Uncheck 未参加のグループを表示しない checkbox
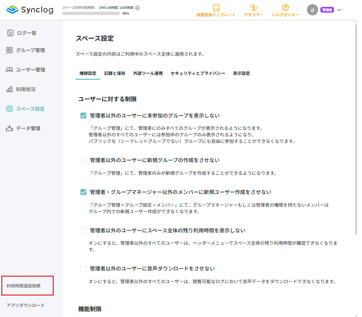This screenshot has height=317, width=362. point(83,116)
